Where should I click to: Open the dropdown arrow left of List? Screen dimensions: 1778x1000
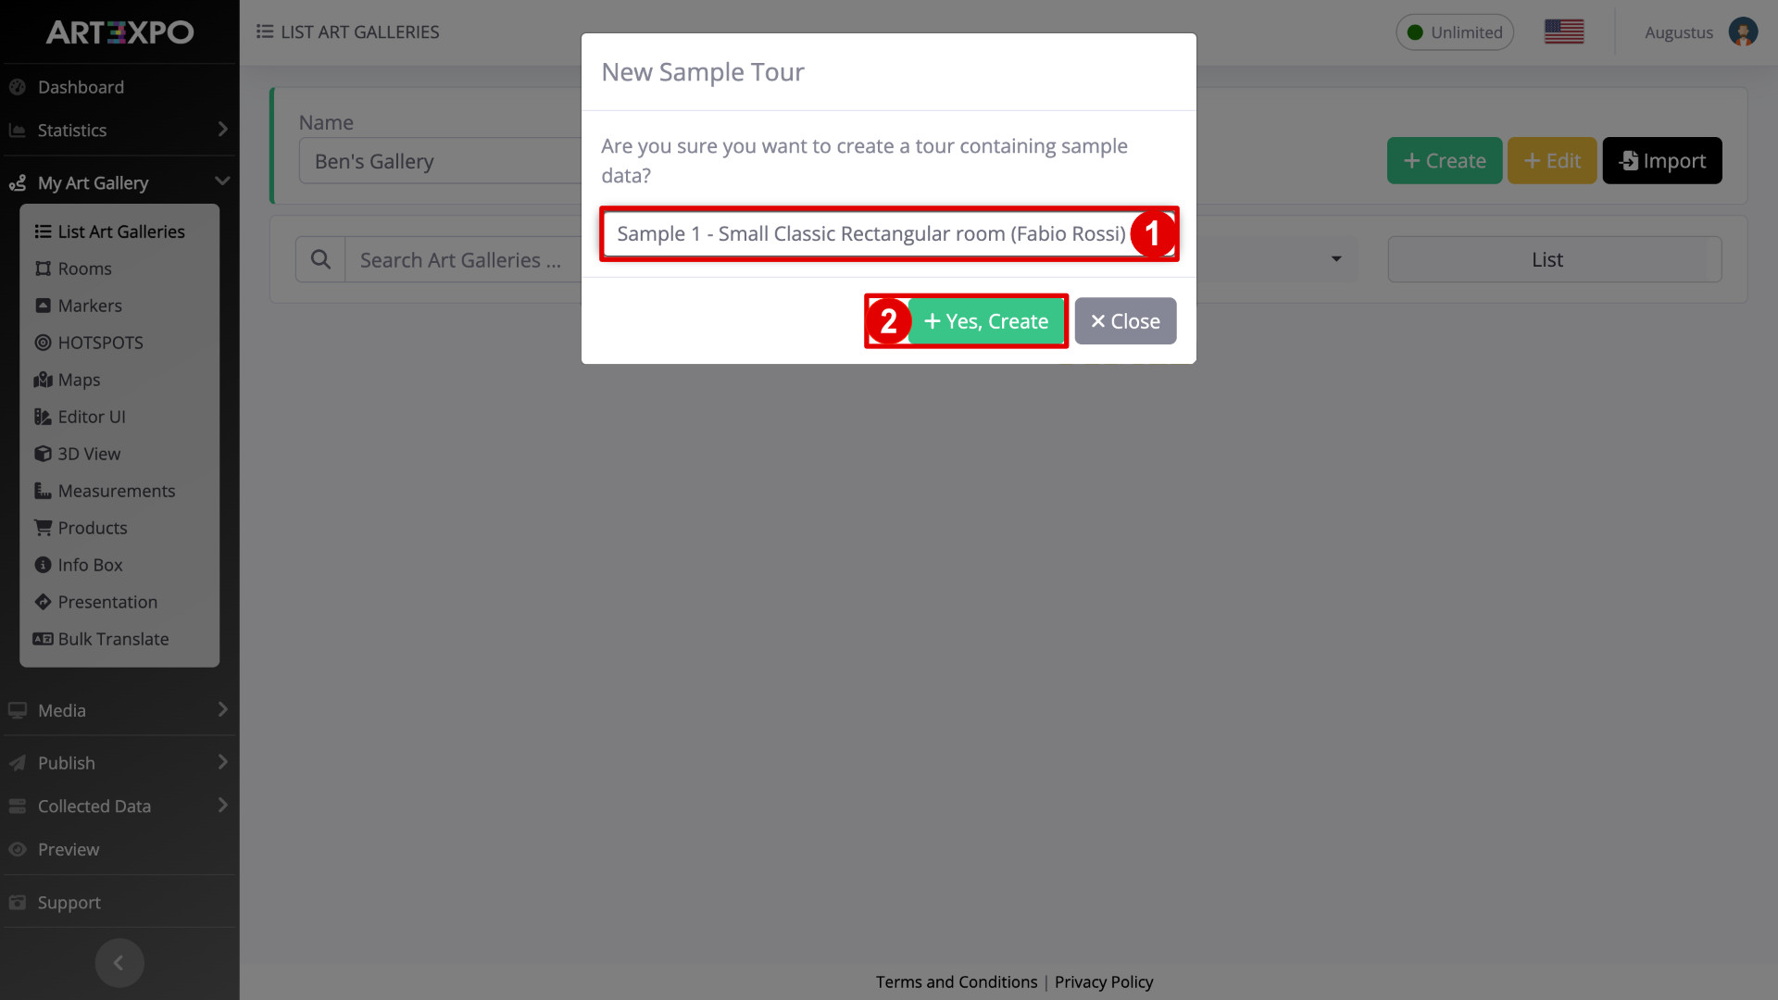pyautogui.click(x=1336, y=259)
